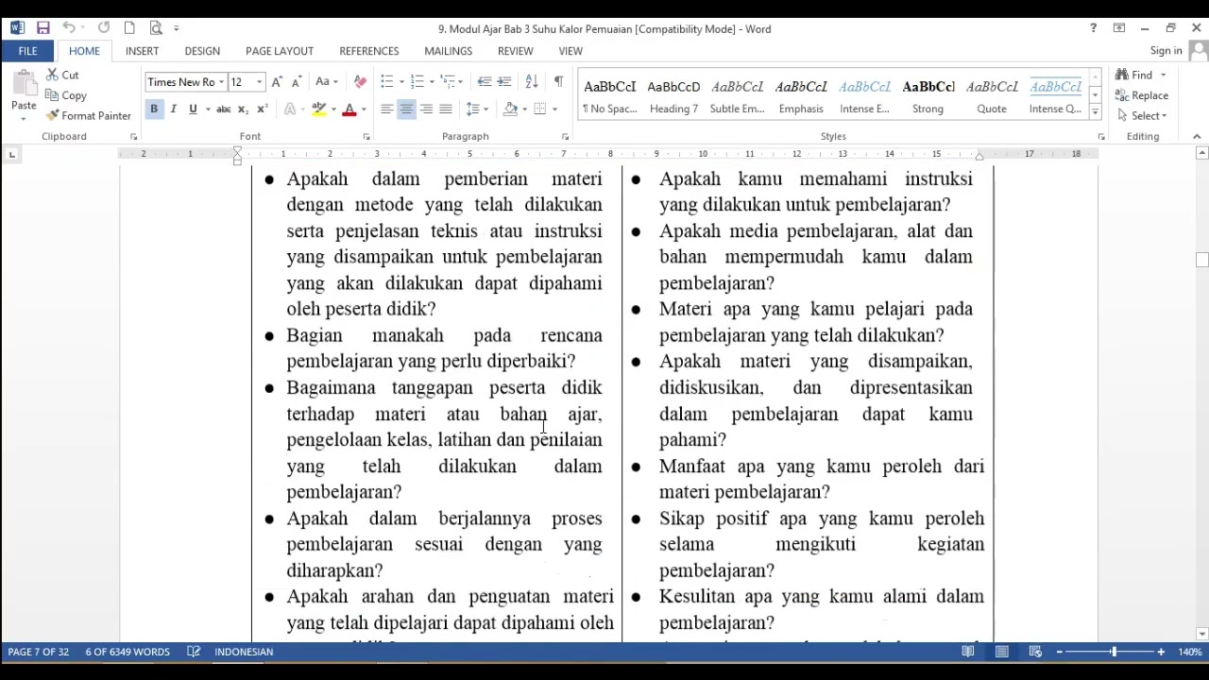Open the line spacing dropdown
The height and width of the screenshot is (680, 1209).
477,110
